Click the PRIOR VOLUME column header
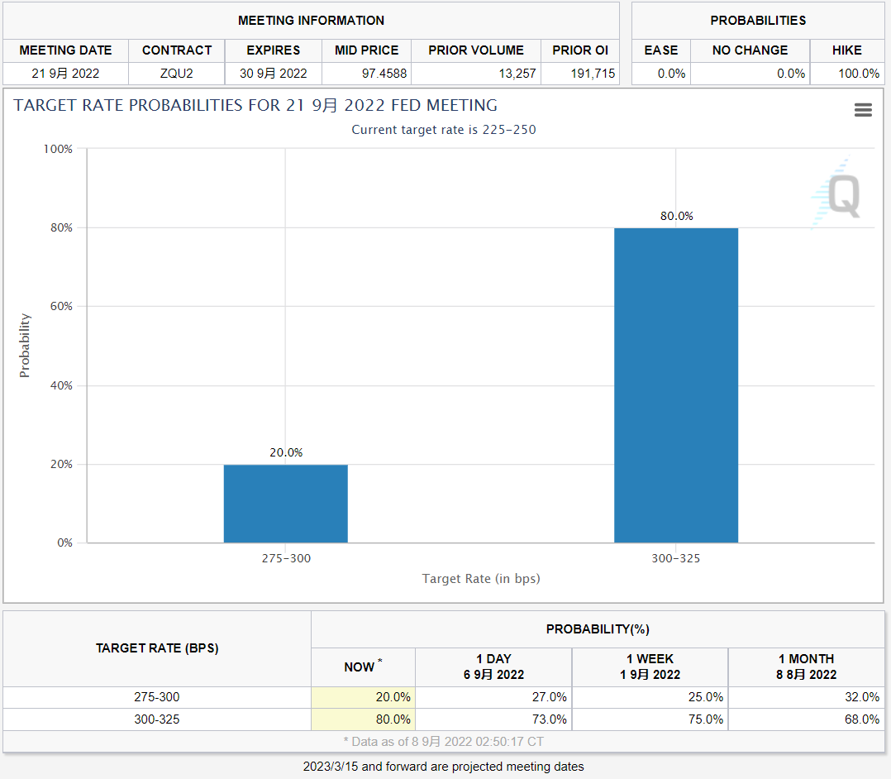The height and width of the screenshot is (779, 891). point(475,50)
